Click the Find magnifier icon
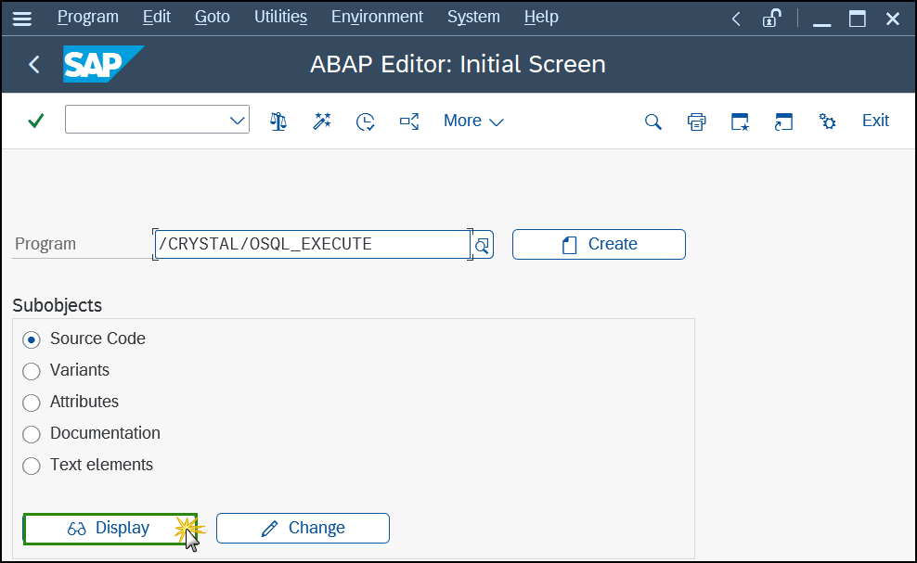Viewport: 917px width, 563px height. click(653, 122)
